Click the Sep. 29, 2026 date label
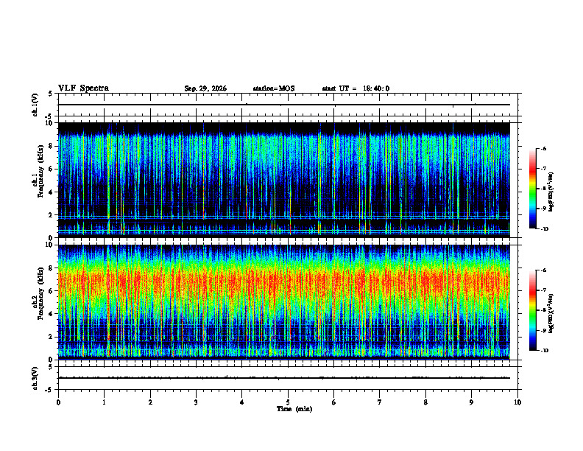This screenshot has height=451, width=583. [205, 88]
